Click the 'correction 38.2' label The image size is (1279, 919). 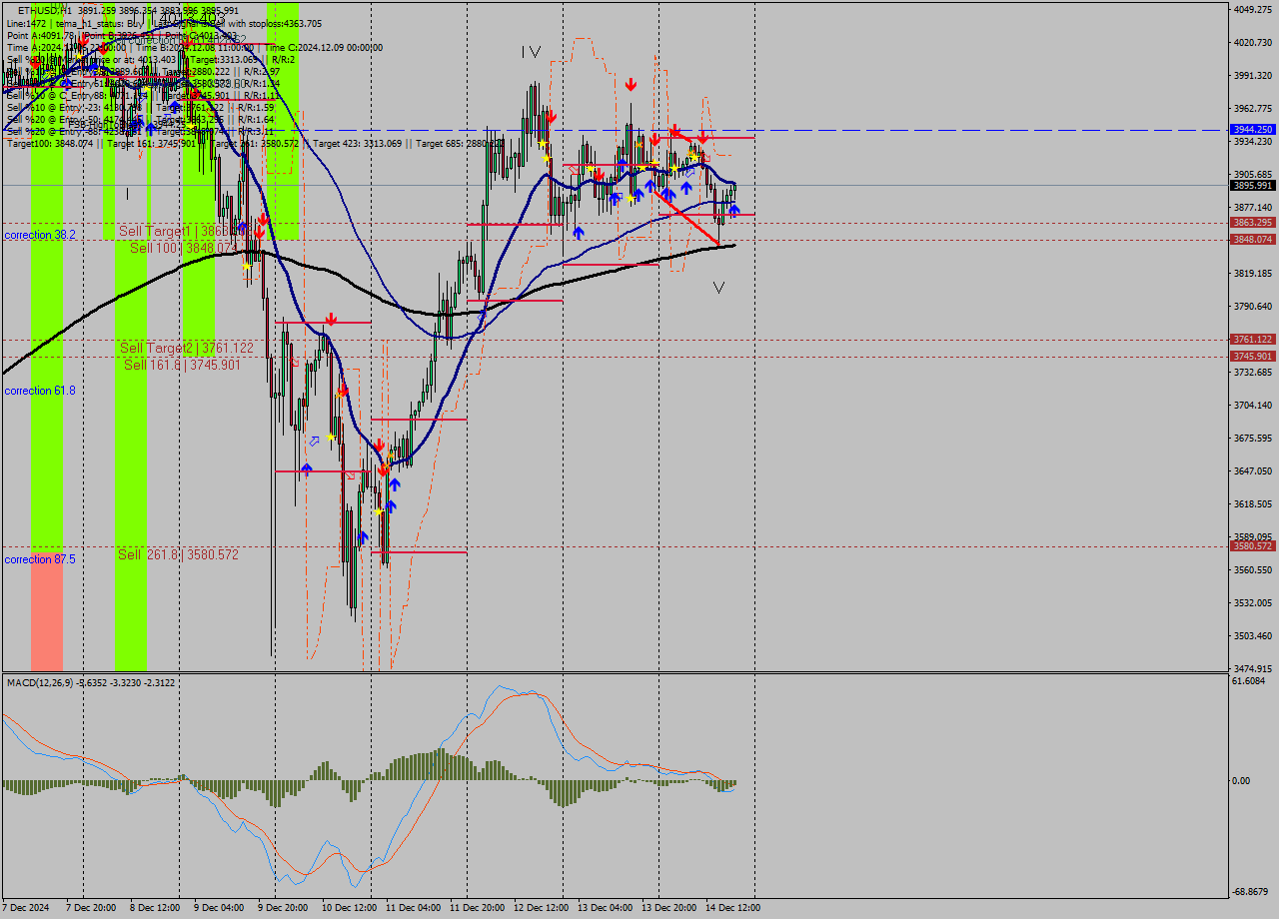coord(40,235)
